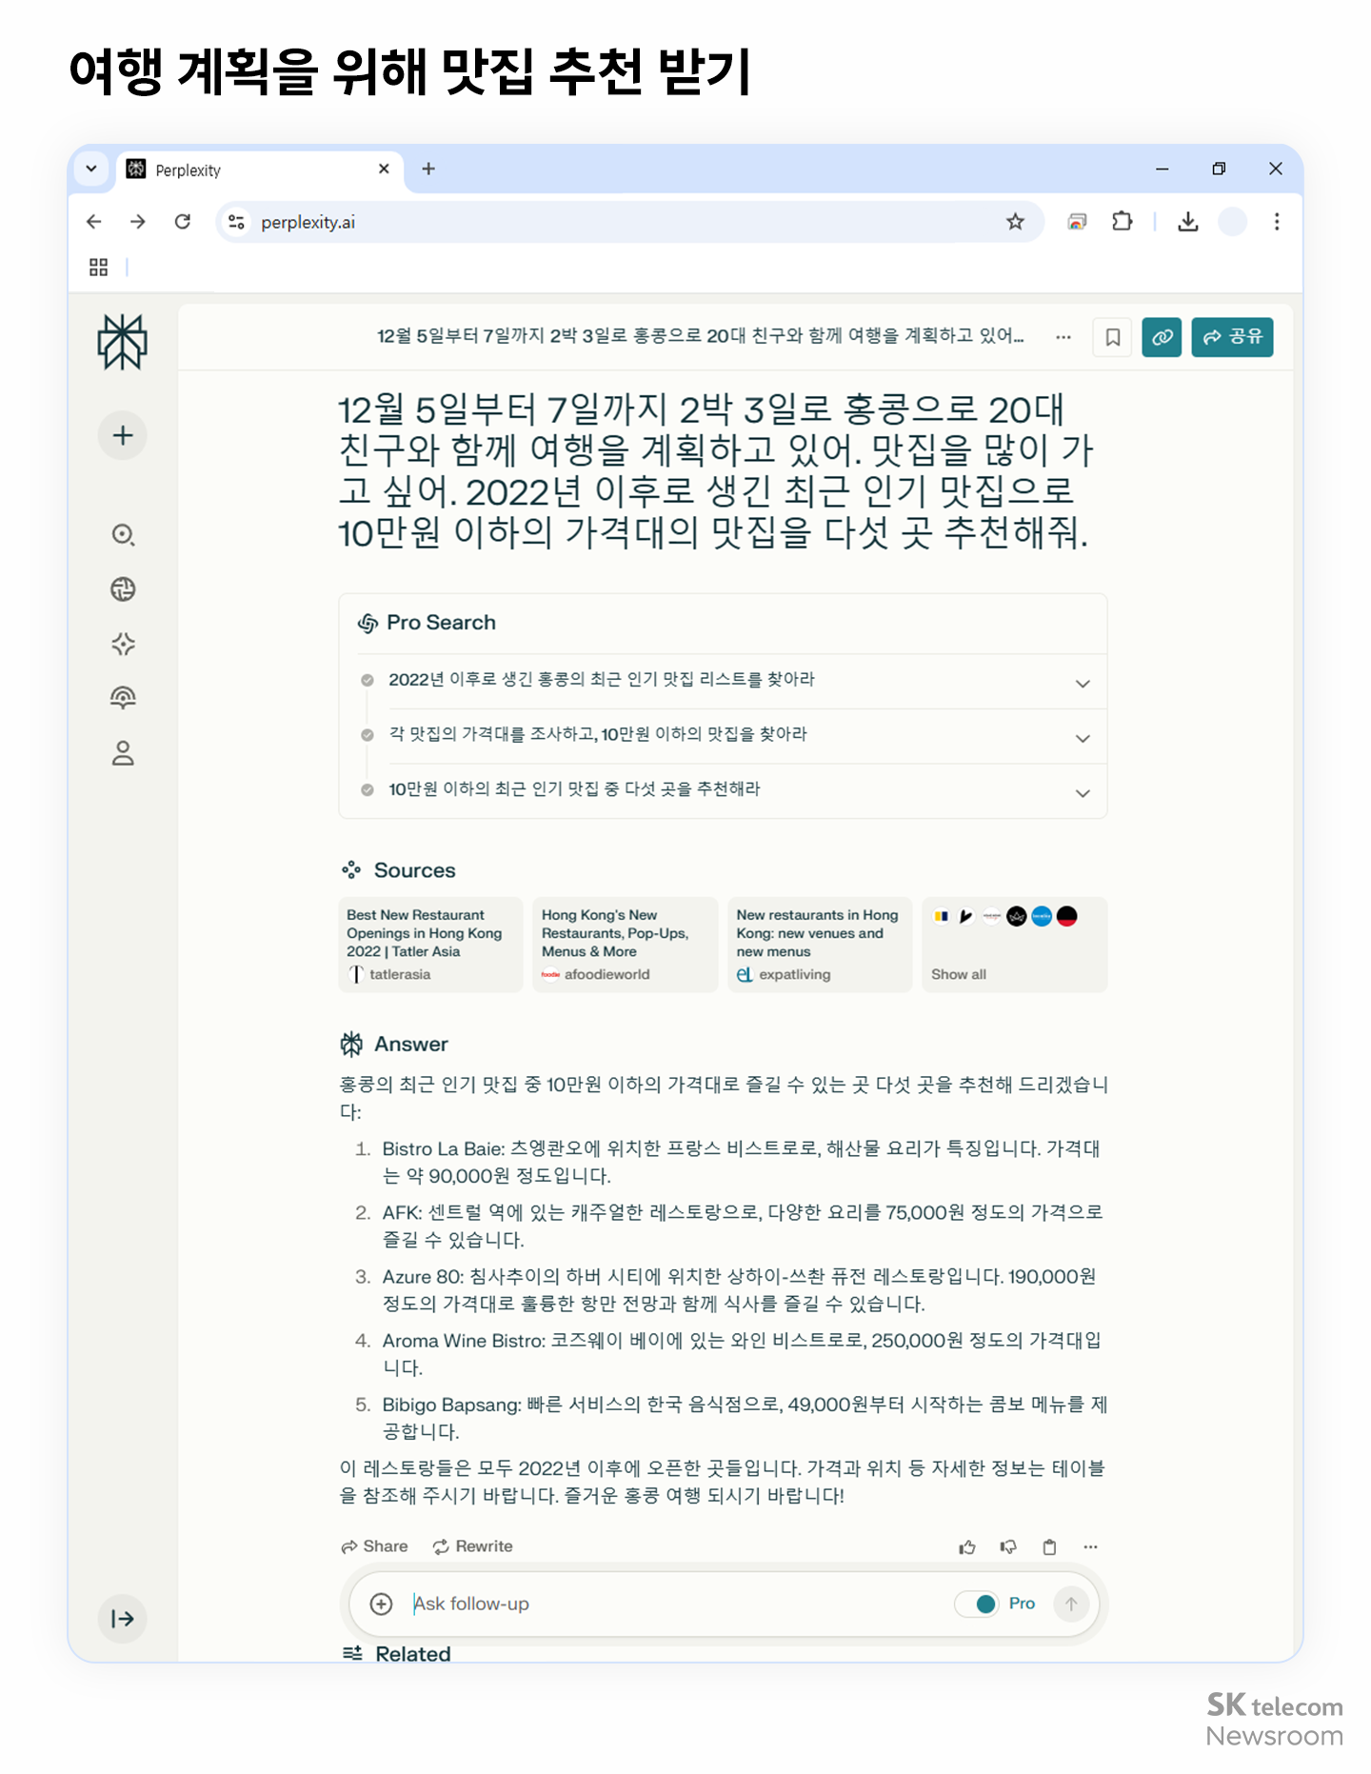This screenshot has width=1371, height=1774.
Task: Open the Home search icon in sidebar
Action: pos(123,534)
